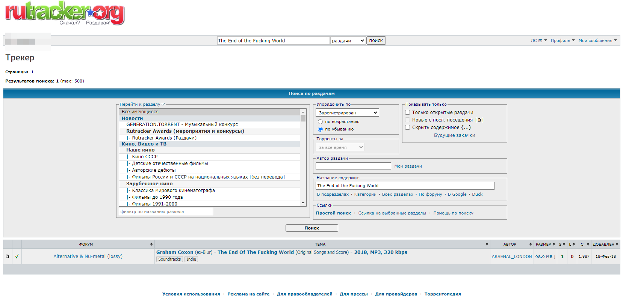Viewport: 623px width, 297px height.
Task: Open Будущие закачки link
Action: pyautogui.click(x=454, y=135)
